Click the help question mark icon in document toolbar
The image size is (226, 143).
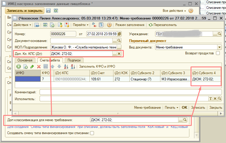coord(109,25)
